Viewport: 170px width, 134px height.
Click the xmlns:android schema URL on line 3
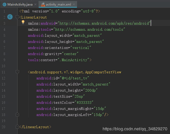tap(104, 23)
